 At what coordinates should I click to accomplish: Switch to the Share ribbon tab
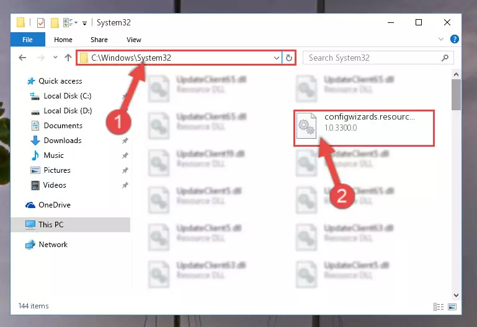99,40
